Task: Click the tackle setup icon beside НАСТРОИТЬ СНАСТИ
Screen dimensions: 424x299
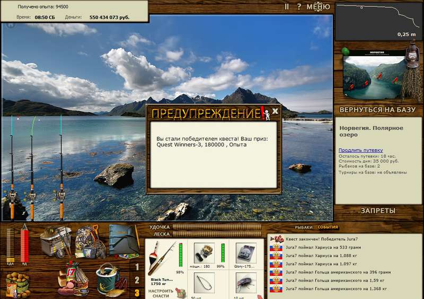Action: [x=181, y=293]
